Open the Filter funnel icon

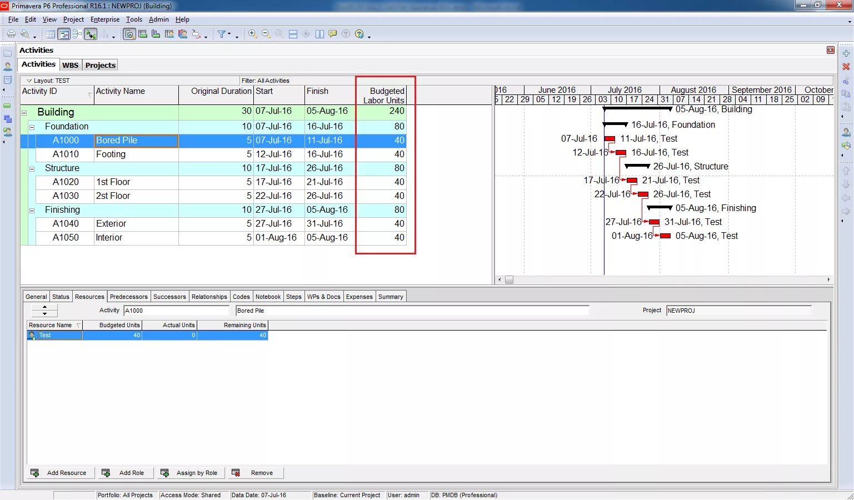(x=222, y=34)
